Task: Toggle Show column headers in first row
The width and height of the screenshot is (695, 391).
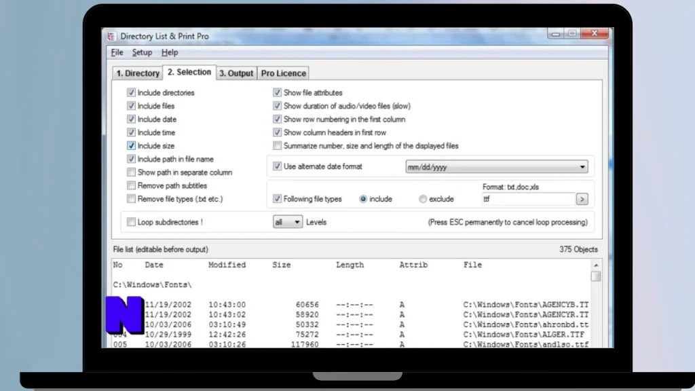Action: coord(277,132)
